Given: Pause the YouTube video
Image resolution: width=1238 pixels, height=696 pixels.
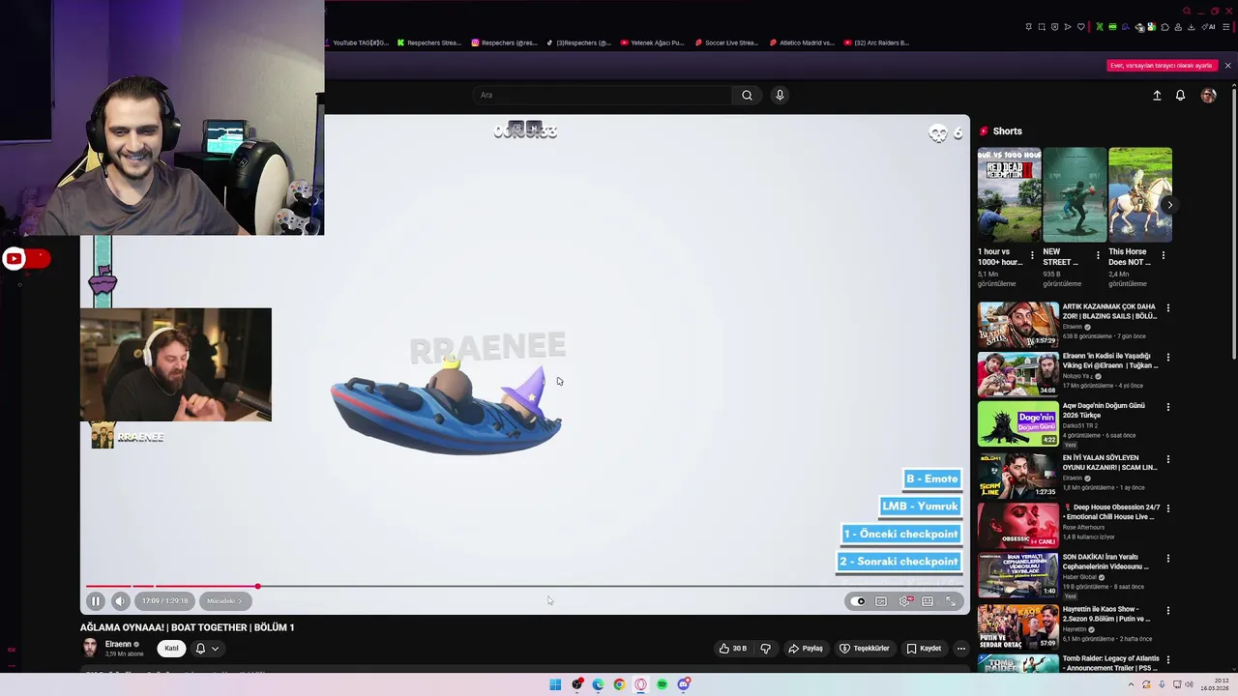Looking at the screenshot, I should click(96, 601).
